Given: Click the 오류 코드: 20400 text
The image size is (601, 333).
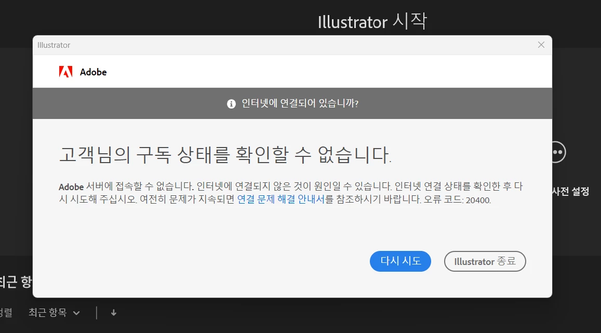Looking at the screenshot, I should 457,199.
